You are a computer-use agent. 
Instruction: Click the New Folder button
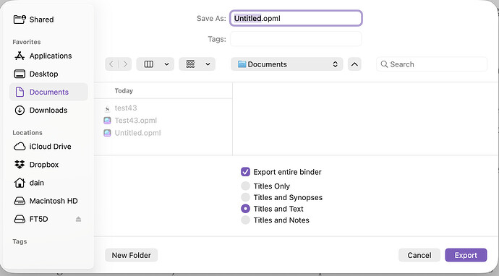click(131, 255)
